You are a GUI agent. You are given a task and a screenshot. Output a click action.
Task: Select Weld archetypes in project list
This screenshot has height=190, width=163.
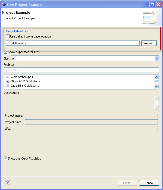[22, 77]
